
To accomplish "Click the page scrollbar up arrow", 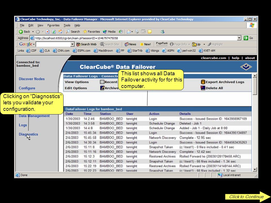I will [255, 76].
